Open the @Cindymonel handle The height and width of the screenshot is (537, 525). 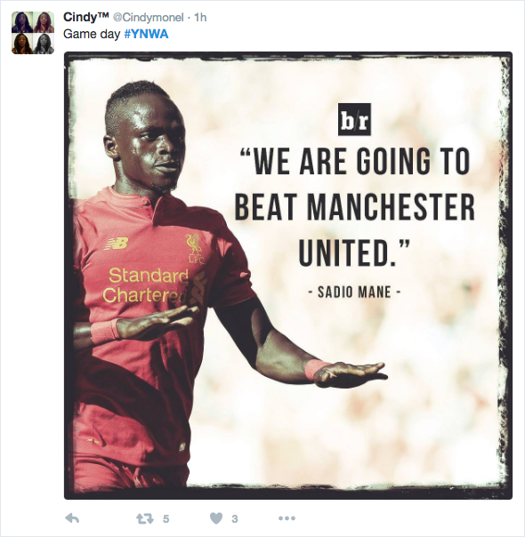click(148, 18)
